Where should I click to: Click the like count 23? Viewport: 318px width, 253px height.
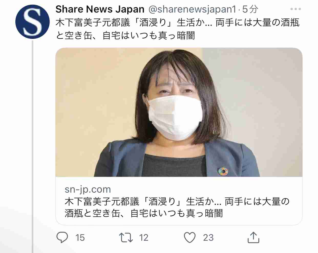208,238
